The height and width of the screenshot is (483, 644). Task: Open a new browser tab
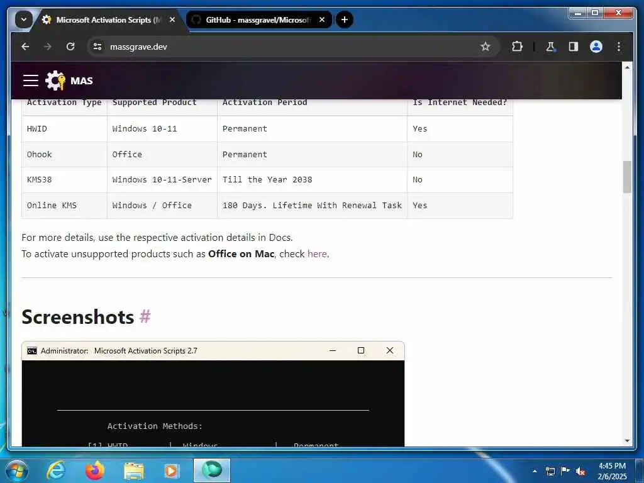click(x=345, y=19)
